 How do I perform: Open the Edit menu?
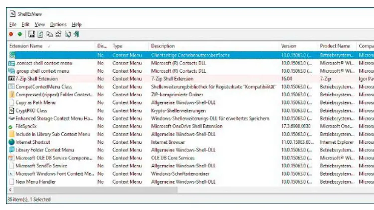pyautogui.click(x=25, y=24)
